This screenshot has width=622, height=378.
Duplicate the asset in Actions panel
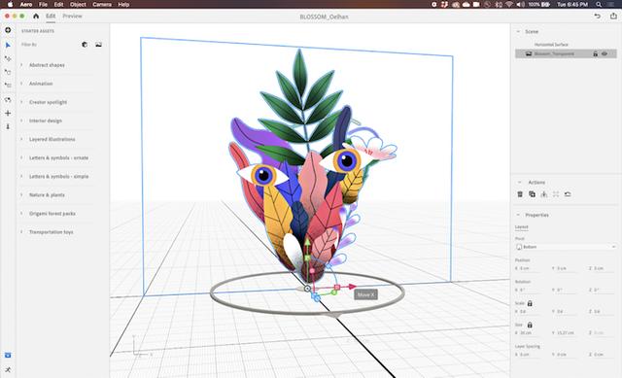(x=532, y=194)
